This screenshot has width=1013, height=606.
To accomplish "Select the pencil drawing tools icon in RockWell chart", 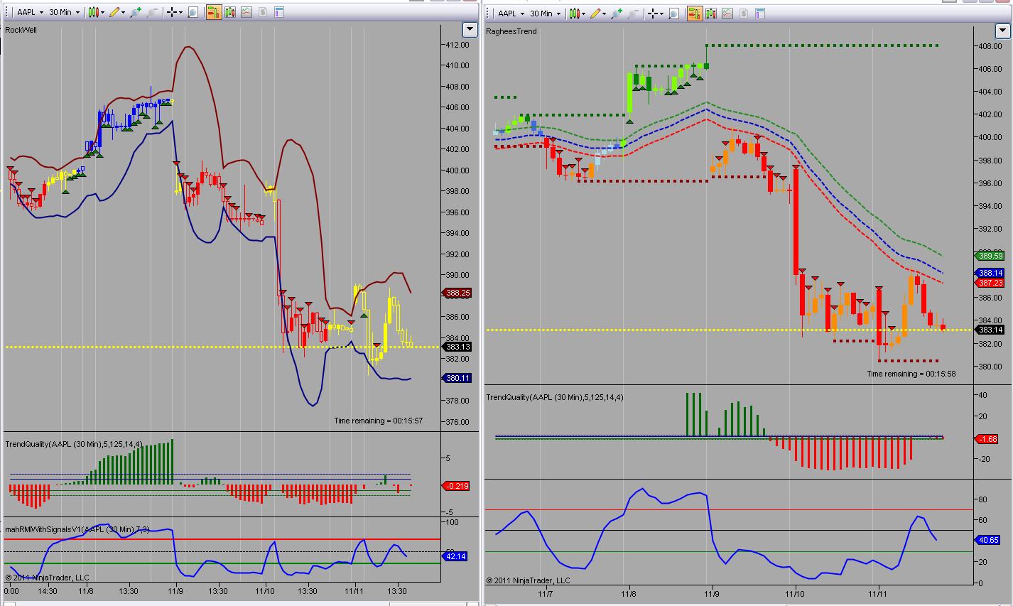I will tap(116, 12).
